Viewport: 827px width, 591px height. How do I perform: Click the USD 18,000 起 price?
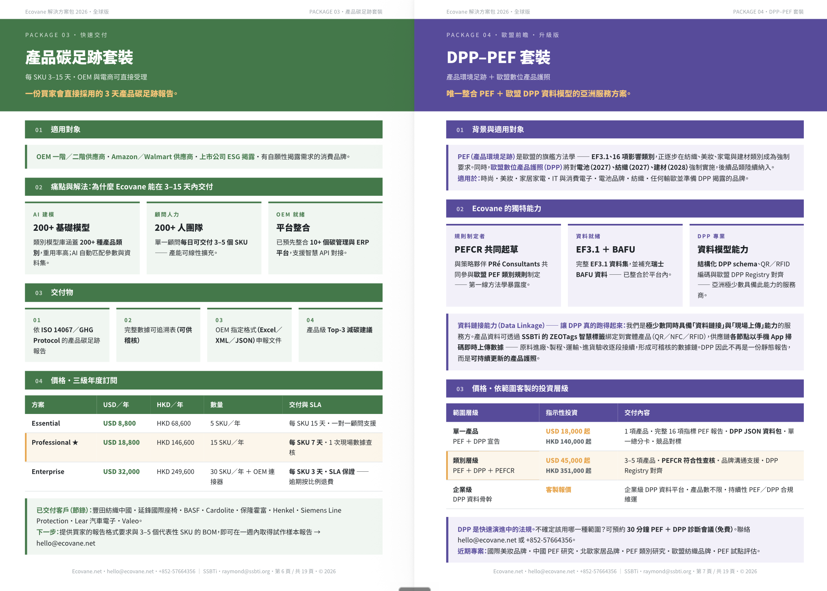coord(568,431)
